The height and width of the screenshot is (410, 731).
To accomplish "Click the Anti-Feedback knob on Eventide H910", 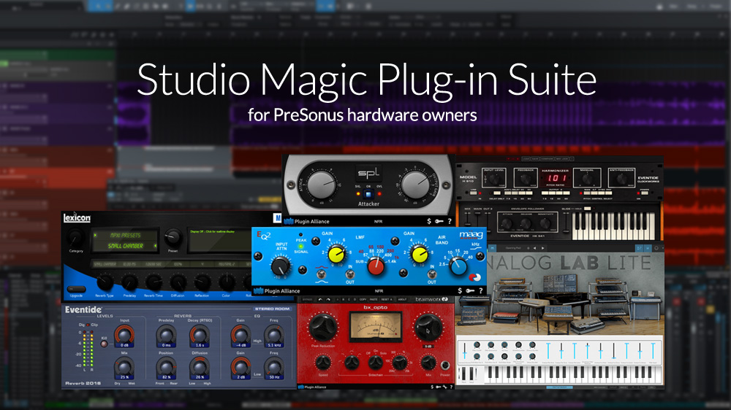I will click(622, 179).
